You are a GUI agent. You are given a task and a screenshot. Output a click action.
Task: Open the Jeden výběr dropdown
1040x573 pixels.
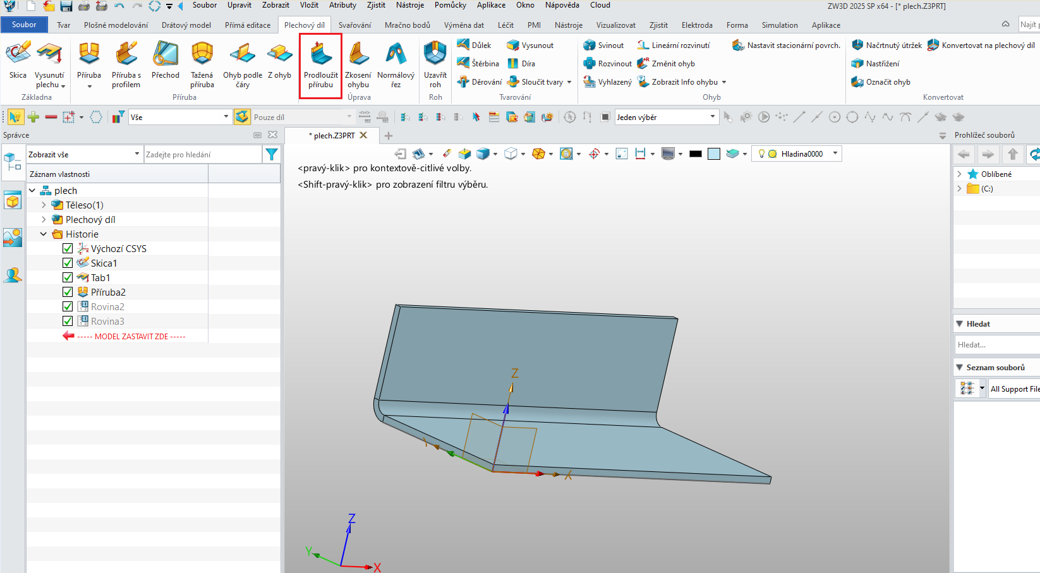click(x=667, y=117)
